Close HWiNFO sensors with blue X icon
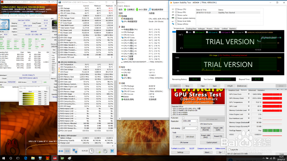Viewport: 287px width, 161px height. click(x=112, y=151)
